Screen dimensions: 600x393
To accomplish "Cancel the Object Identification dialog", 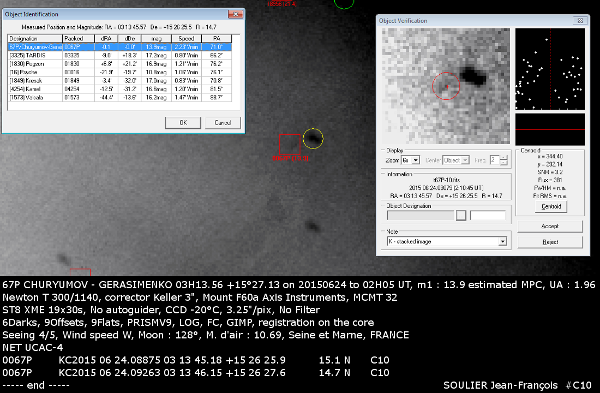I will tap(223, 123).
